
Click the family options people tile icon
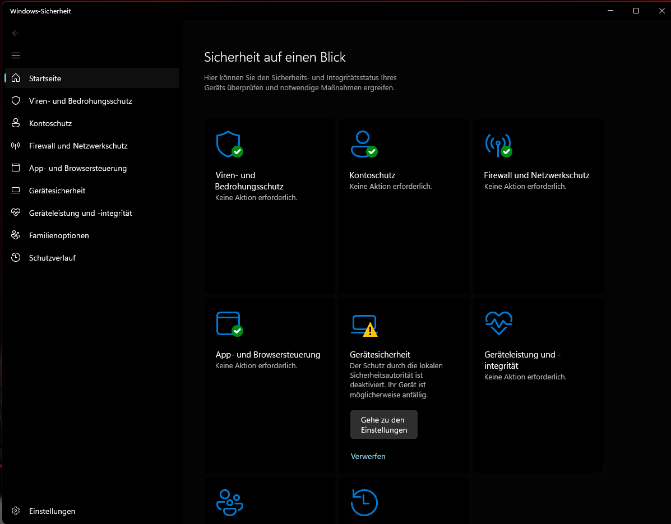229,502
